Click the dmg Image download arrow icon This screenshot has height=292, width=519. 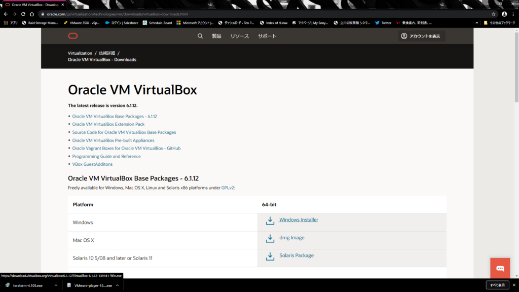[x=270, y=238]
